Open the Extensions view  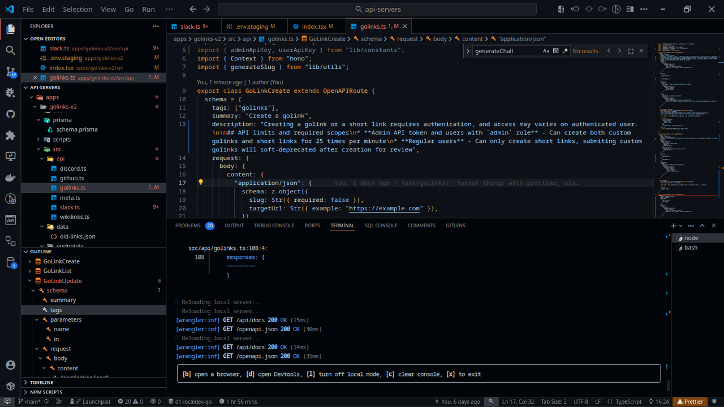coord(10,135)
